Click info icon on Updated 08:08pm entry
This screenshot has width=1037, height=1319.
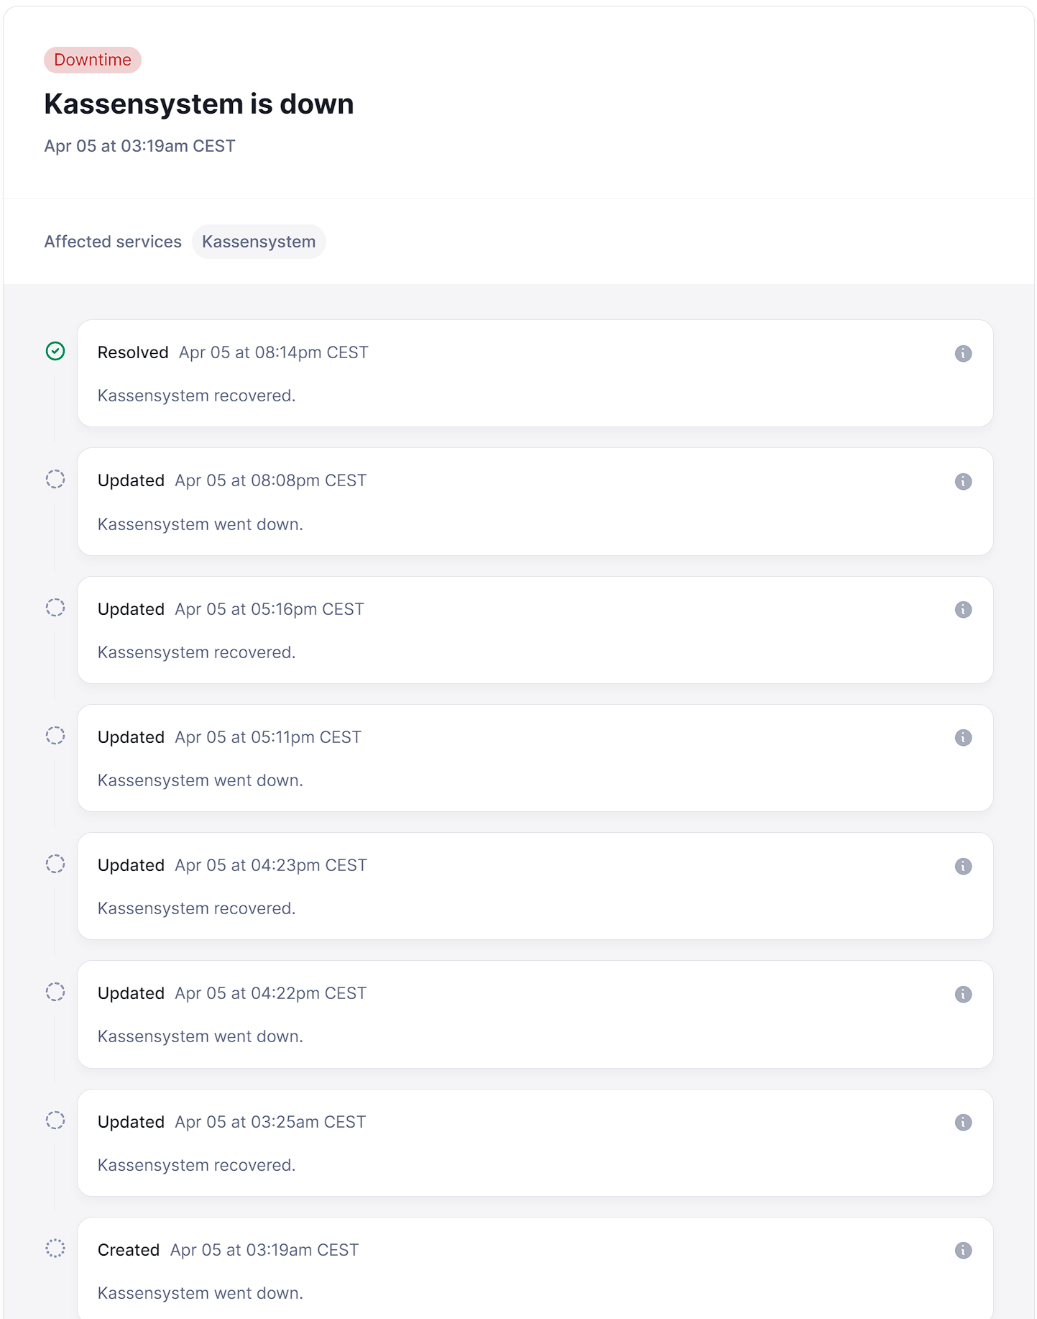pyautogui.click(x=963, y=481)
